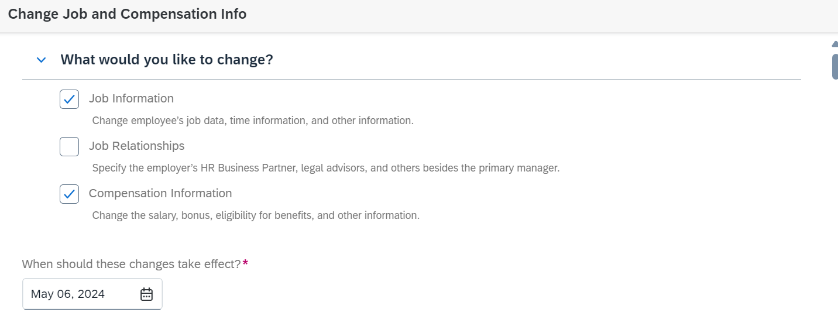Click the 'When should these changes take effect?' label
The width and height of the screenshot is (838, 319).
click(132, 264)
